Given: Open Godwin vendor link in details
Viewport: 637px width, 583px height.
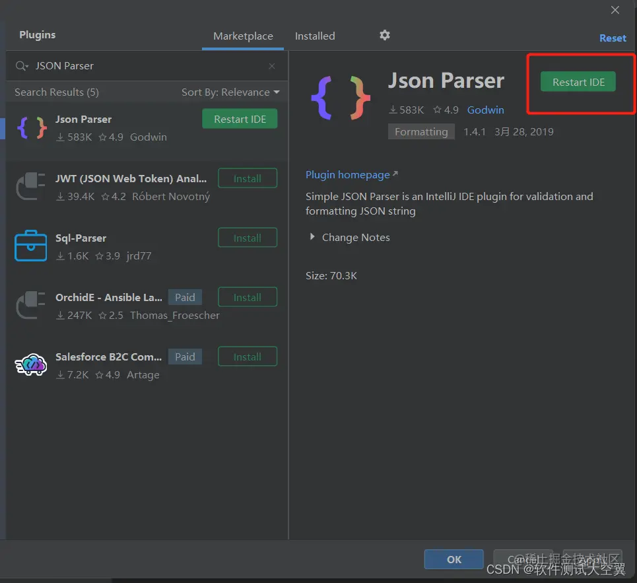Looking at the screenshot, I should tap(485, 110).
